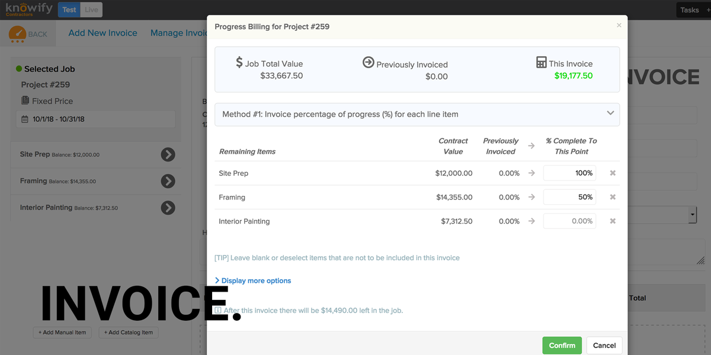Edit Interior Painting percent complete field
The image size is (711, 355).
click(569, 221)
